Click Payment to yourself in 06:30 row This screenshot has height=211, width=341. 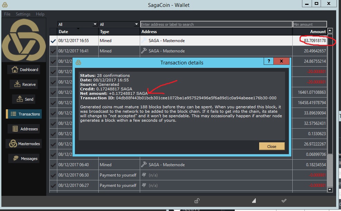[x=118, y=175]
